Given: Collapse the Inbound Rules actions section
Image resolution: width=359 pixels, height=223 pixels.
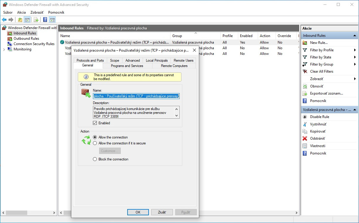Looking at the screenshot, I should 355,36.
